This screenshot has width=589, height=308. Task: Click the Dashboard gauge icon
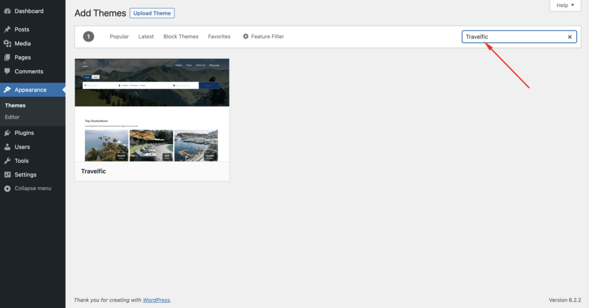pos(7,11)
